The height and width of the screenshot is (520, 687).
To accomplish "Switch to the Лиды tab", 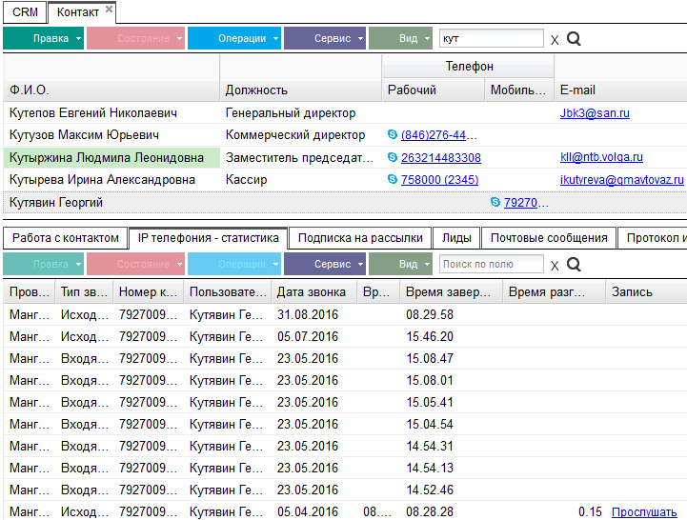I will 456,238.
